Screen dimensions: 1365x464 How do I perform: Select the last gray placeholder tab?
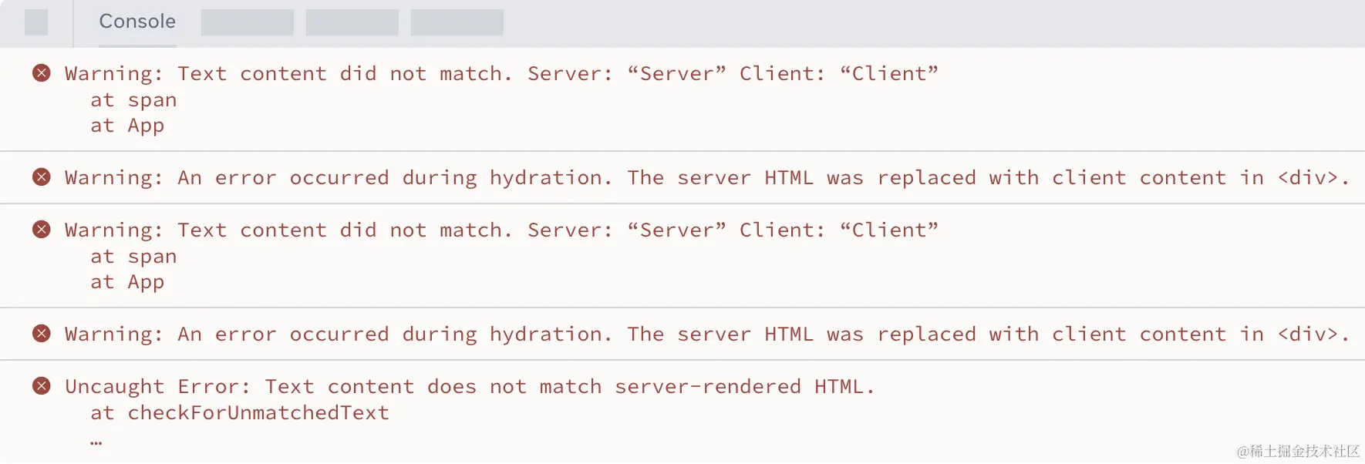point(457,22)
